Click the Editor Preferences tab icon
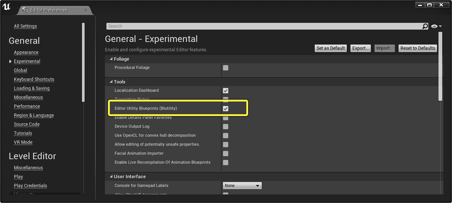The image size is (452, 203). point(24,10)
